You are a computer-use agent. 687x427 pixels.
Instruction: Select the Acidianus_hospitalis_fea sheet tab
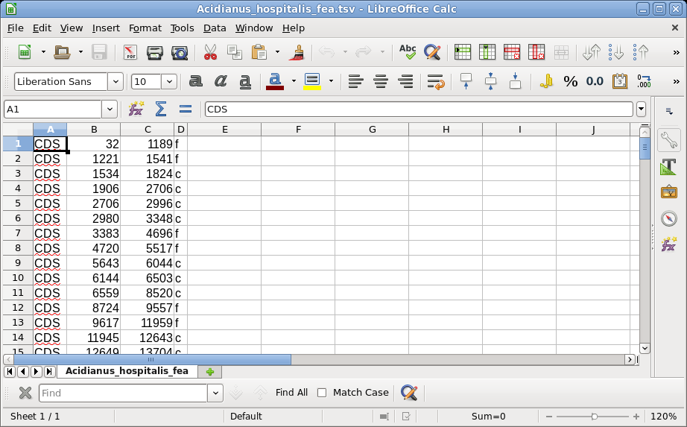(x=126, y=371)
